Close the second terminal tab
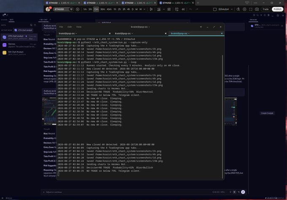The image size is (287, 200). [165, 33]
